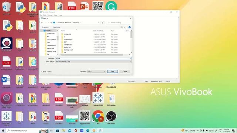Image resolution: width=237 pixels, height=133 pixels.
Task: Refresh the Desktop folder listing
Action: coord(103,23)
